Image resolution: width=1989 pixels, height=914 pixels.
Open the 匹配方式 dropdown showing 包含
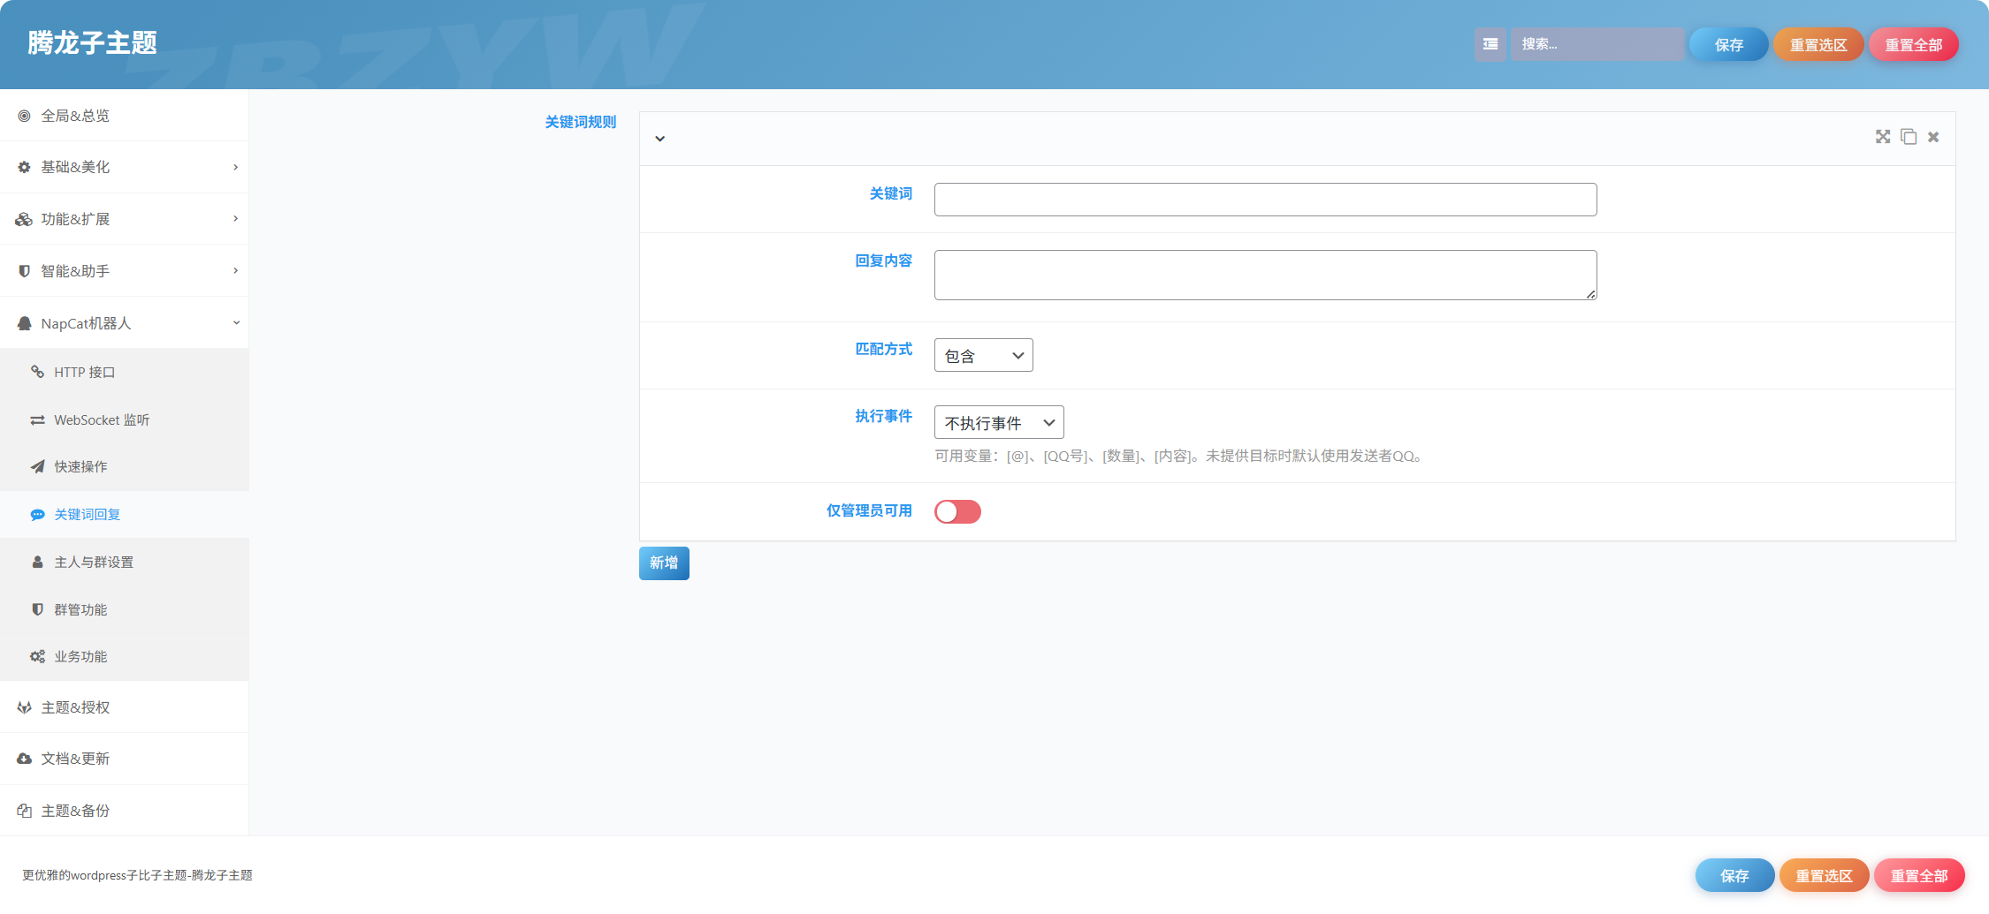click(x=983, y=355)
